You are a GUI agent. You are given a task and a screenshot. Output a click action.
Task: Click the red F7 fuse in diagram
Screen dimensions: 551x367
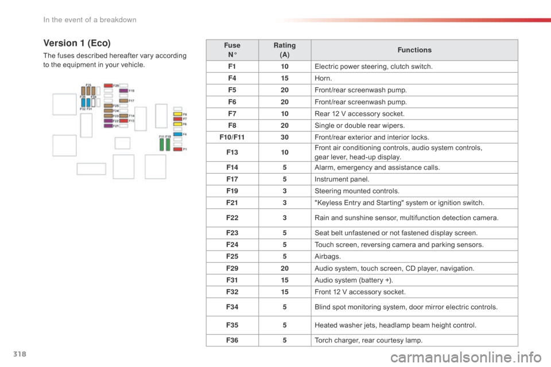[178, 119]
